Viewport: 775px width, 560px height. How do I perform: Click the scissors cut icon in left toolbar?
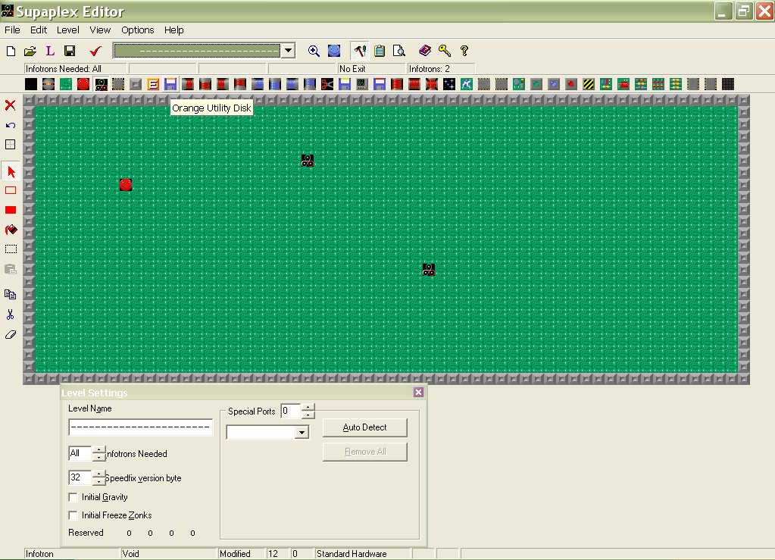pos(11,314)
